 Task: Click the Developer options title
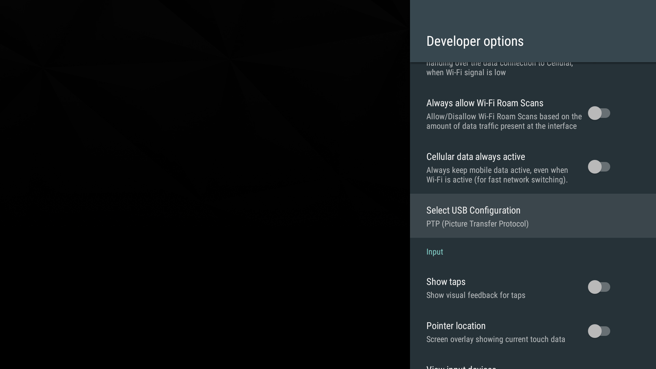[x=475, y=41]
